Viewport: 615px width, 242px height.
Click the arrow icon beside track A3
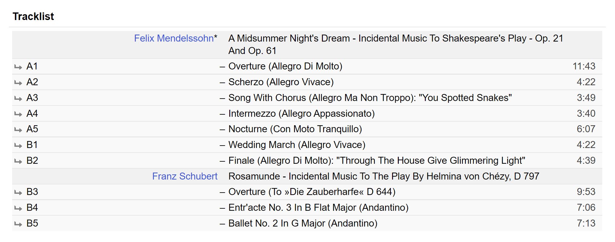[18, 99]
